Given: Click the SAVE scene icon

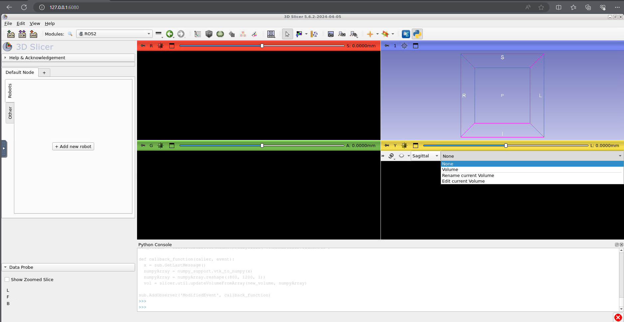Looking at the screenshot, I should [33, 34].
